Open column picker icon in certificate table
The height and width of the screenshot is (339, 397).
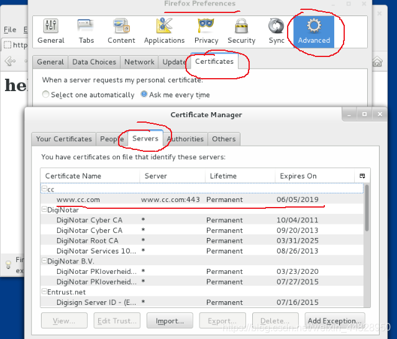click(362, 176)
